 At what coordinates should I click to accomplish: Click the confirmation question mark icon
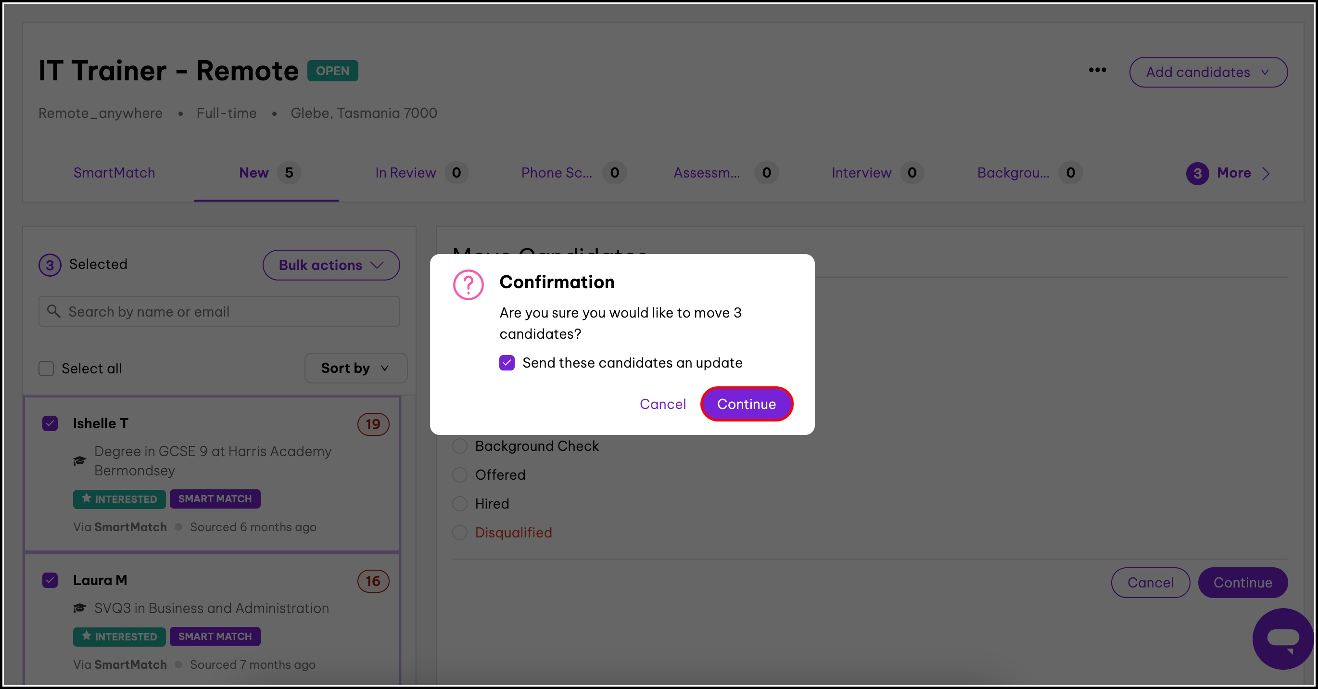coord(468,285)
